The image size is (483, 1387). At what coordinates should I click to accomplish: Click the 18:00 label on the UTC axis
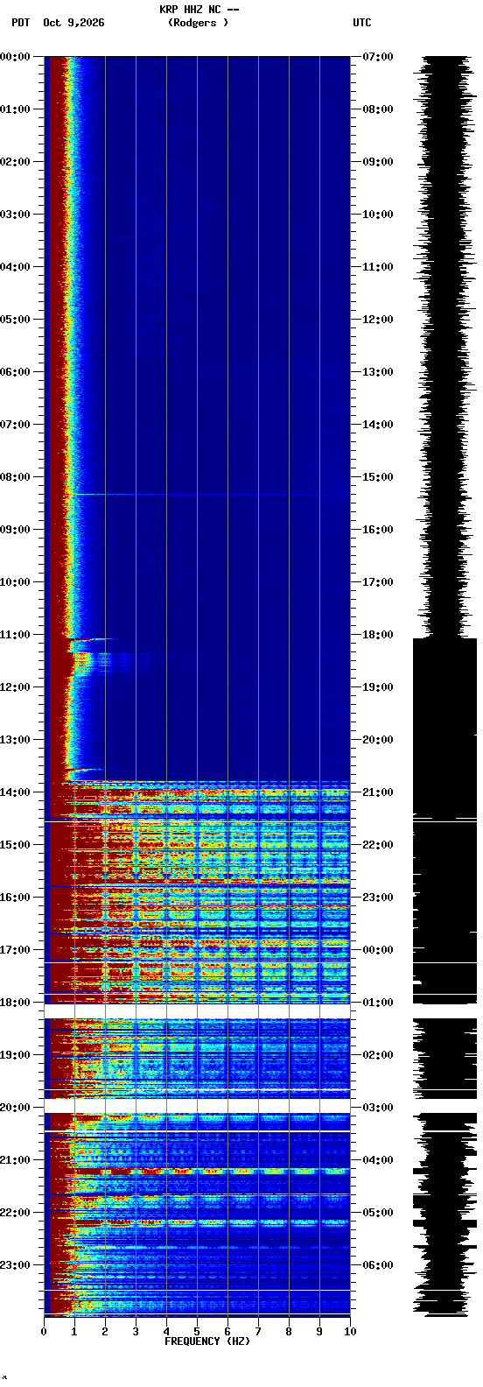378,635
